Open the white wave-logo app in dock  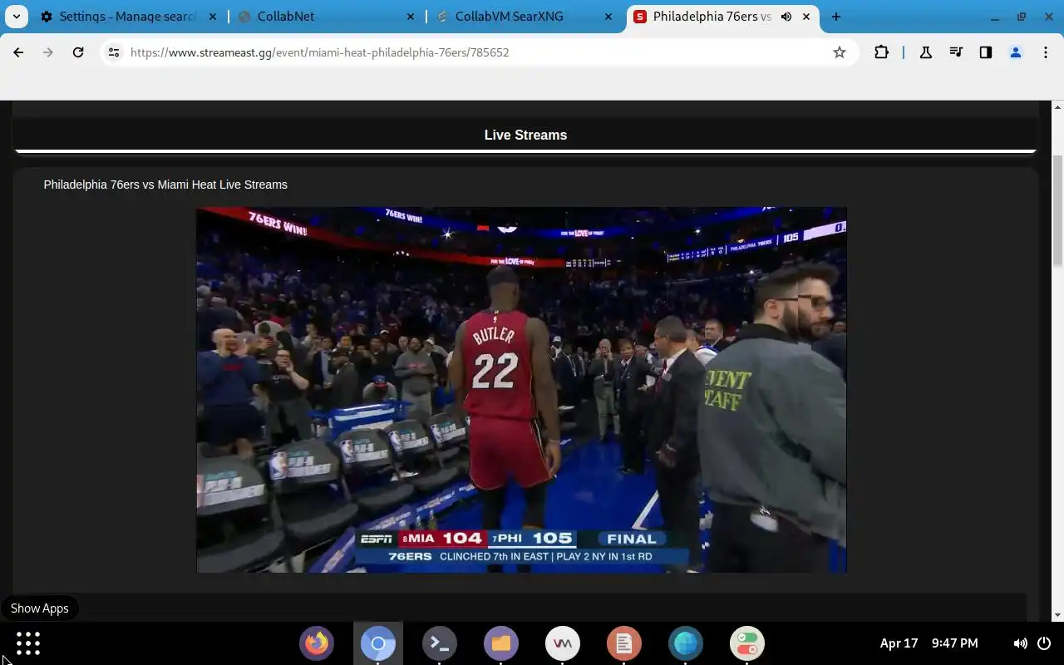563,643
